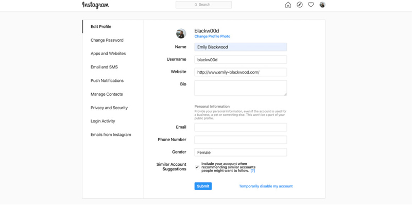Click the Search box in header
The width and height of the screenshot is (412, 206).
tap(203, 5)
